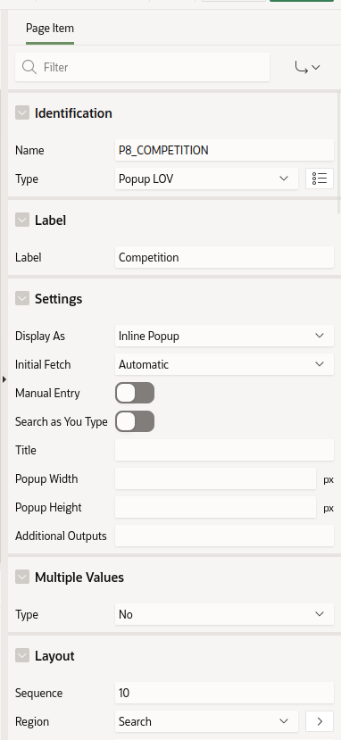Toggle the Manual Entry switch
341x740 pixels.
(135, 393)
